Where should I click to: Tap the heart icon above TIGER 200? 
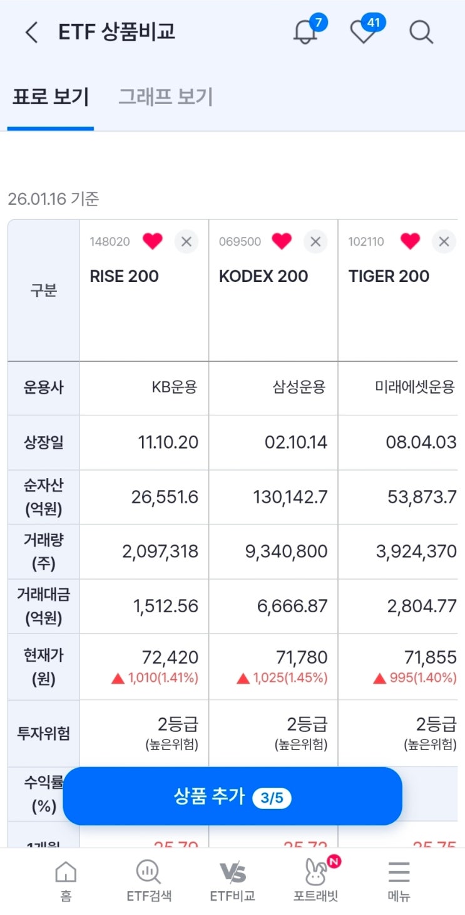click(411, 241)
